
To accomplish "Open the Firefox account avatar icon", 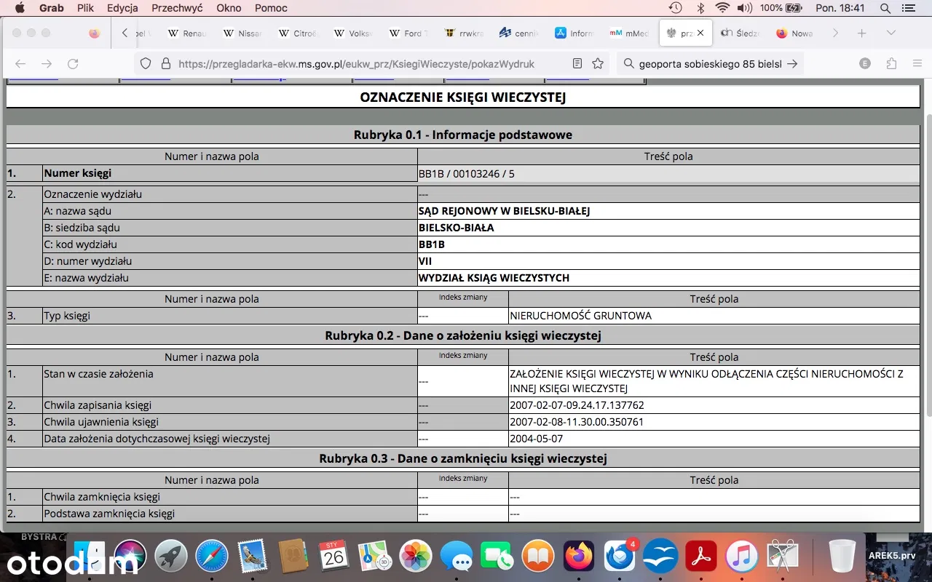I will click(865, 64).
